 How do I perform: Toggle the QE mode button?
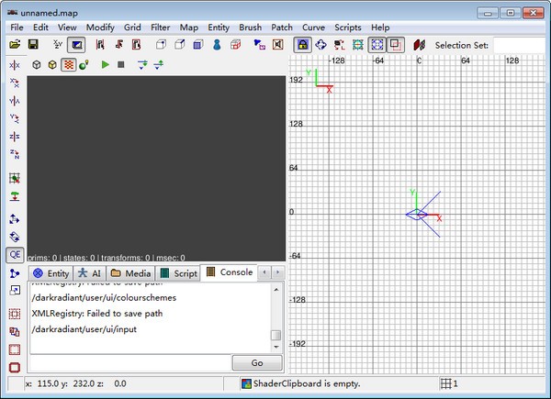(15, 255)
